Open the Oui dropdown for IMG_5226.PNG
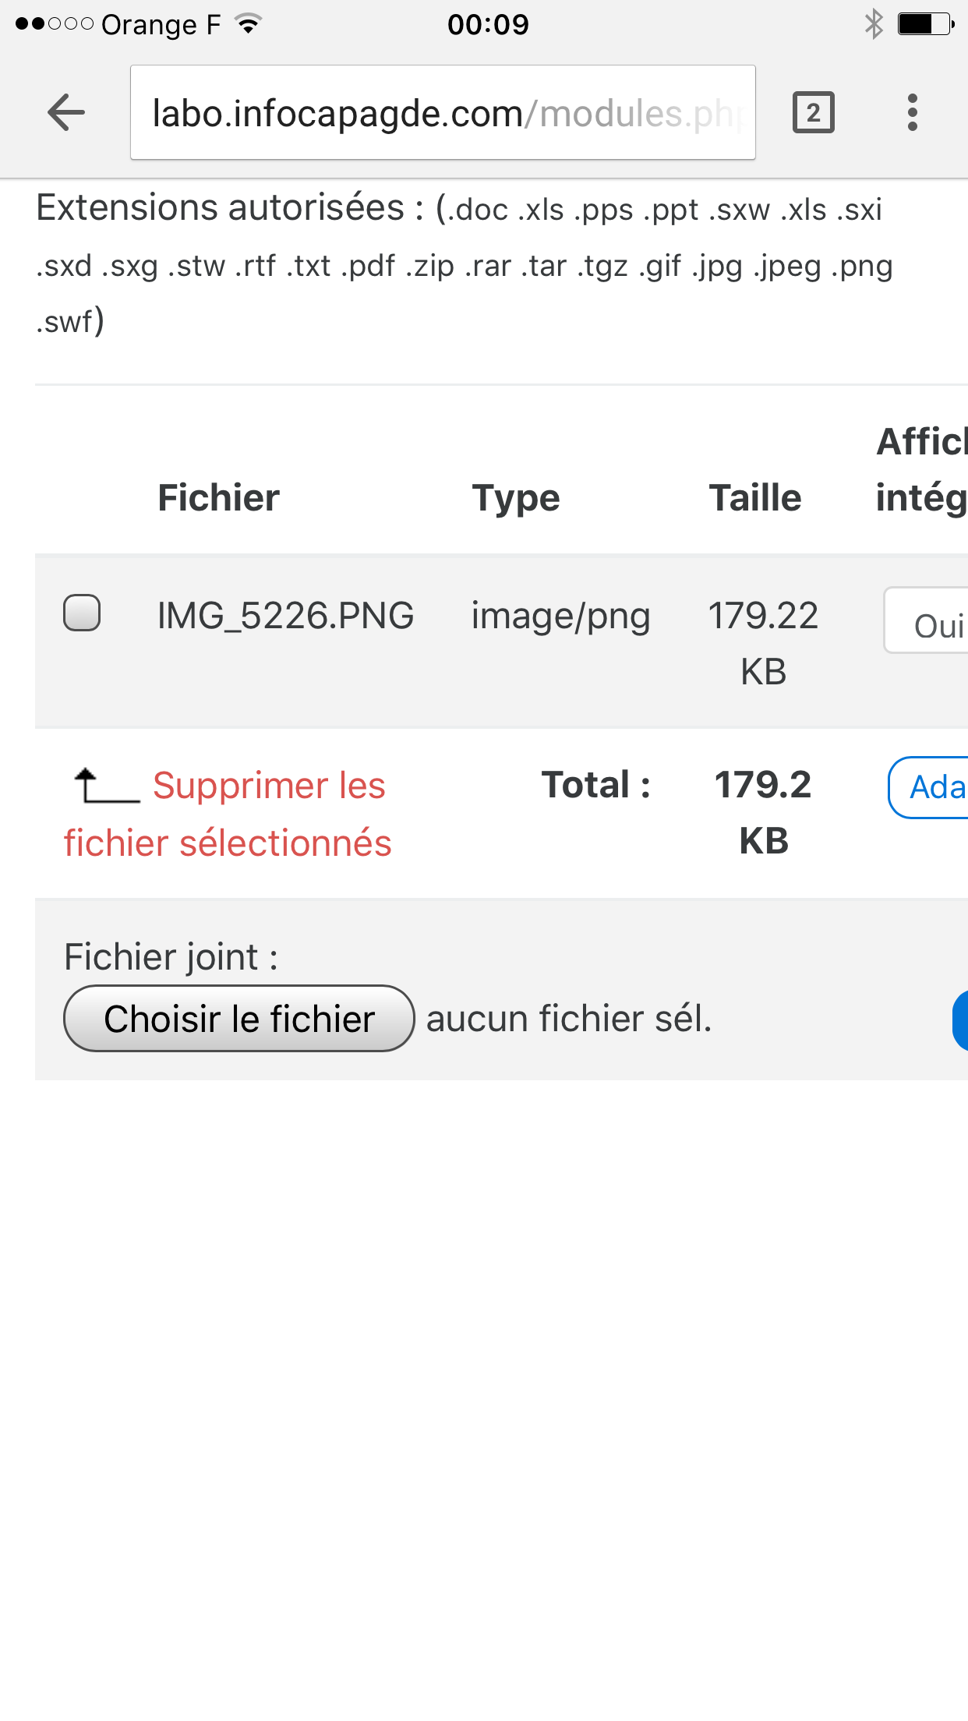 (x=926, y=620)
